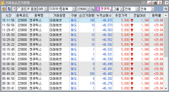Click the 누적순매수 column header
169x92 pixels.
pos(104,16)
